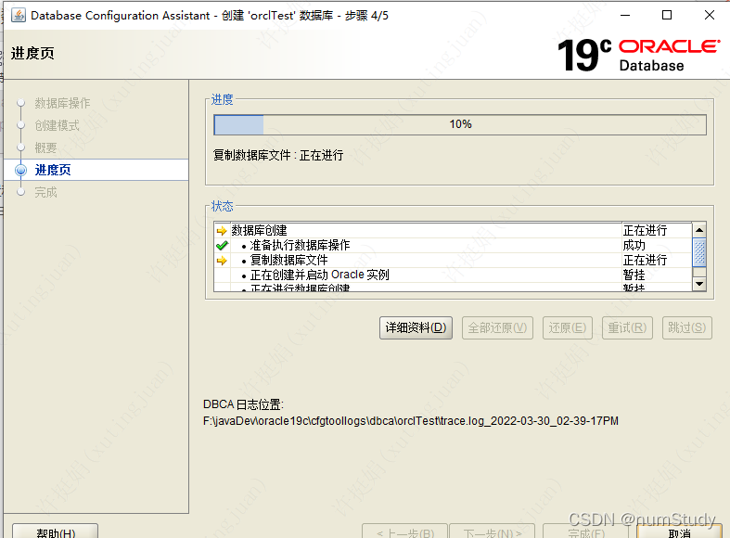Image resolution: width=730 pixels, height=538 pixels.
Task: Click the 跳过(S) skip button
Action: 686,328
